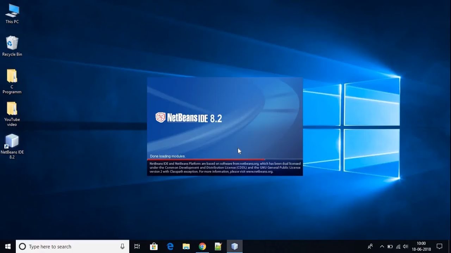451x253 pixels.
Task: Click the Cortana circle icon in search box
Action: 22,247
